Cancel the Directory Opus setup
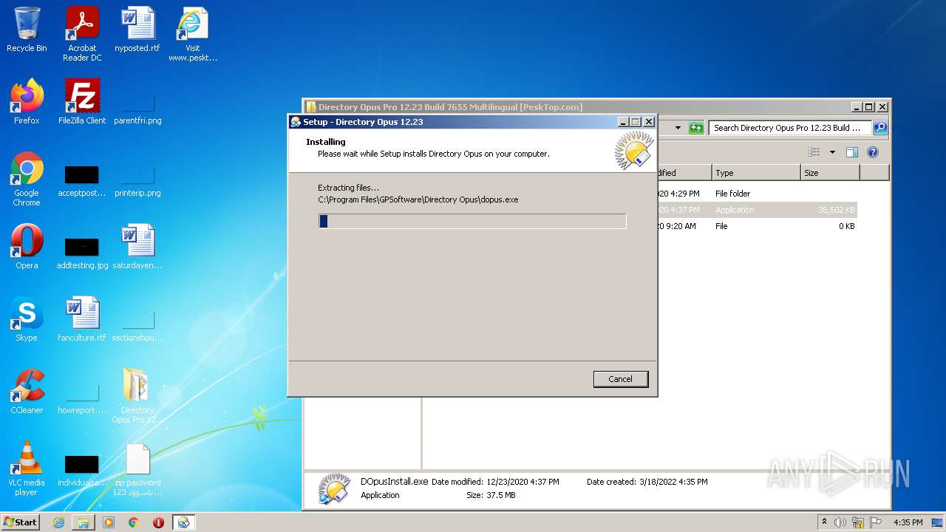The height and width of the screenshot is (532, 946). pyautogui.click(x=621, y=379)
